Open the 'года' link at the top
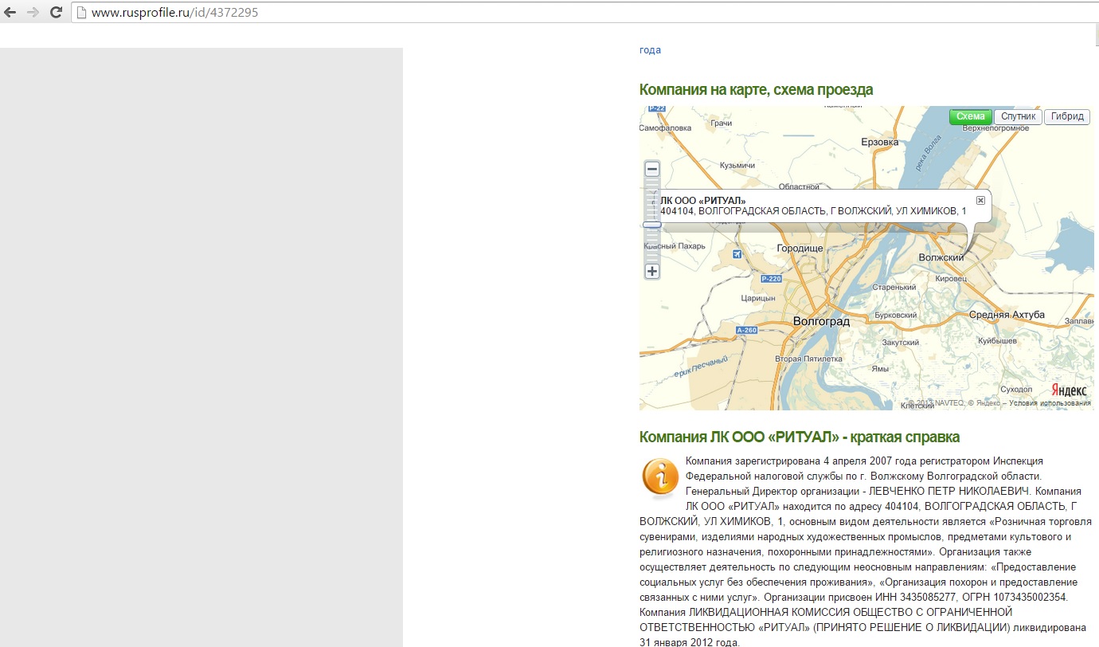 coord(650,50)
